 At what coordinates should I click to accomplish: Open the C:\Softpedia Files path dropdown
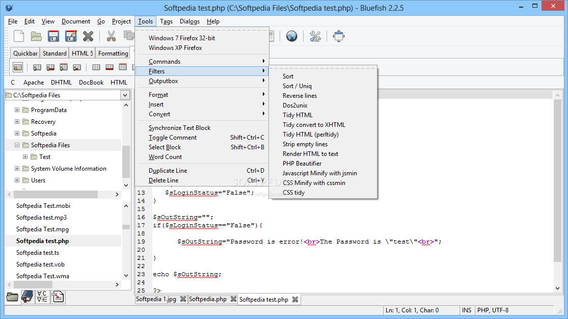point(125,95)
